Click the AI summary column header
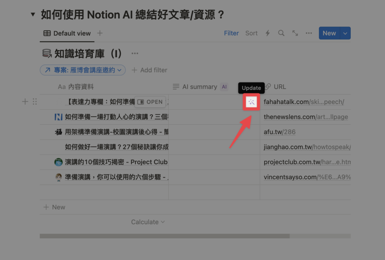 [195, 87]
